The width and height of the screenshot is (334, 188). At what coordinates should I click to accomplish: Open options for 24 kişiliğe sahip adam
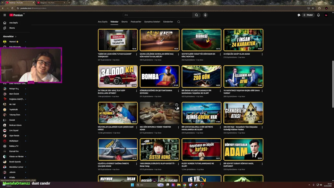[262, 54]
